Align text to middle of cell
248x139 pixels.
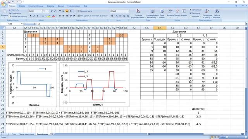click(x=63, y=11)
